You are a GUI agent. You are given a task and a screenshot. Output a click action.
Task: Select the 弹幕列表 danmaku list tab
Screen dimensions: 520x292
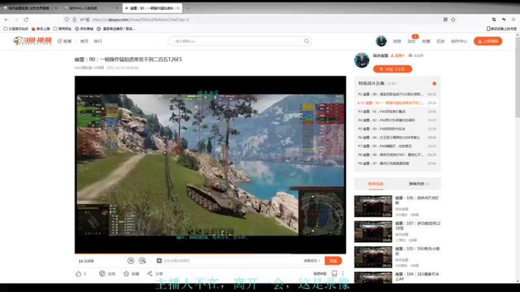(419, 184)
